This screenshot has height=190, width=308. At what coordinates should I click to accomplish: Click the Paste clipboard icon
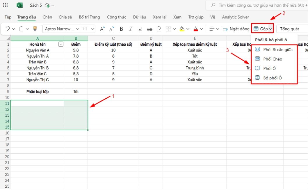pos(22,29)
